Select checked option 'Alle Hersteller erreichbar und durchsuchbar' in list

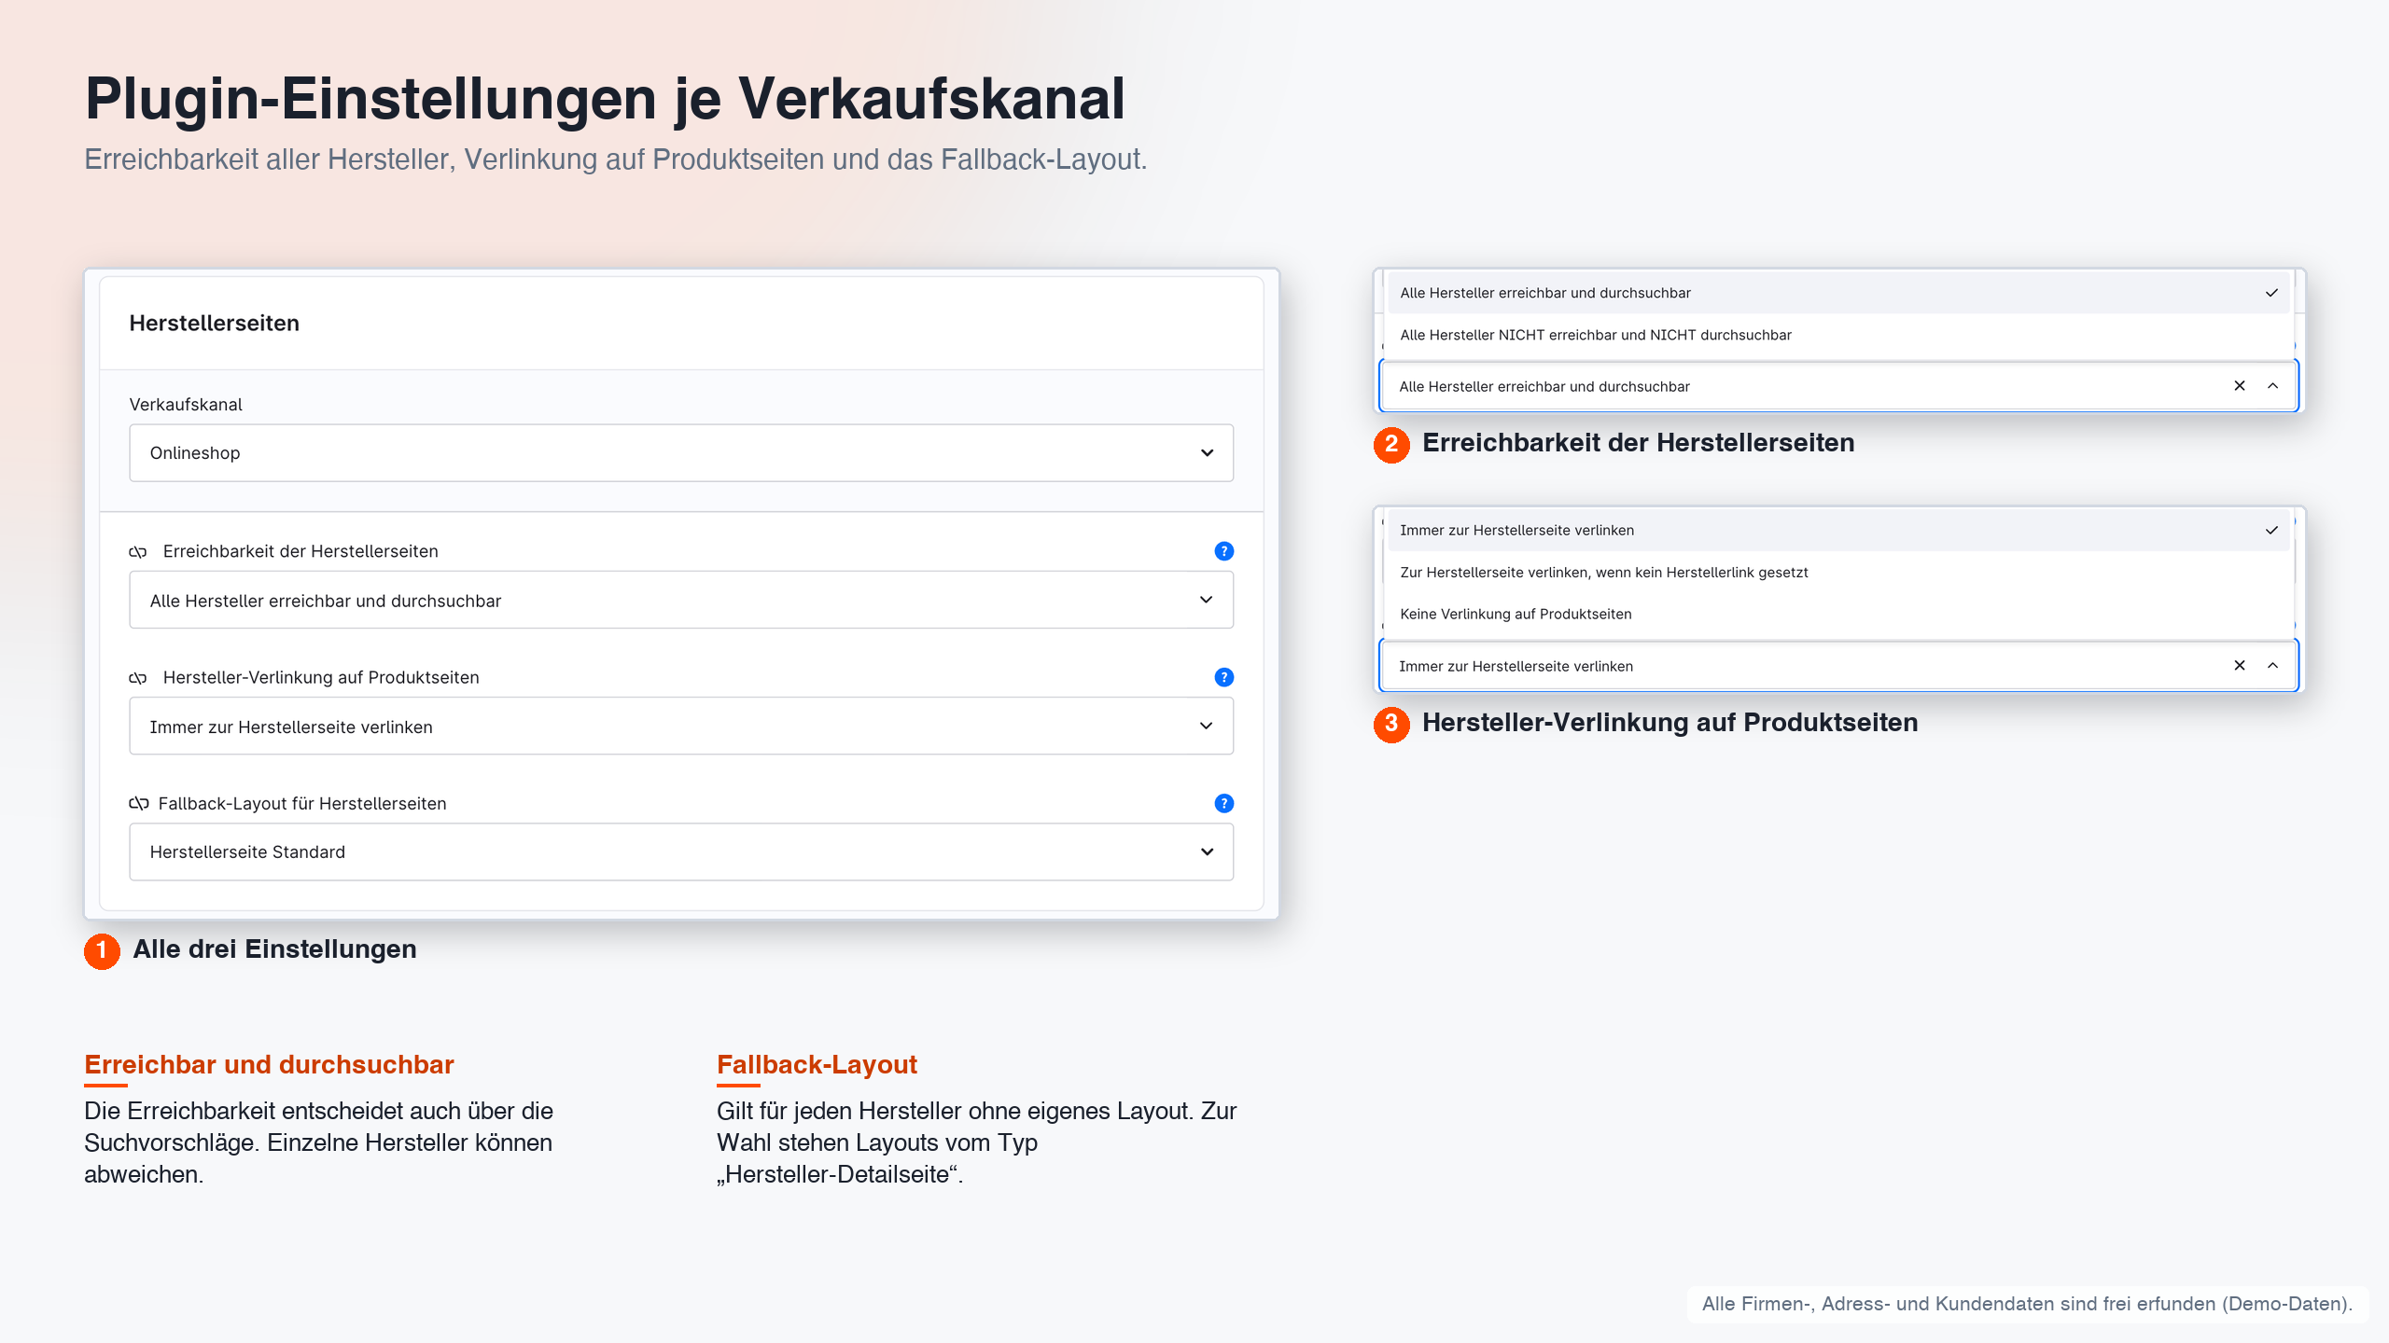tap(1837, 293)
